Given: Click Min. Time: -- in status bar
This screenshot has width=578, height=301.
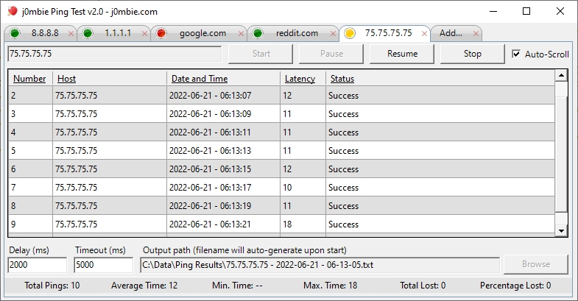Looking at the screenshot, I should point(237,286).
